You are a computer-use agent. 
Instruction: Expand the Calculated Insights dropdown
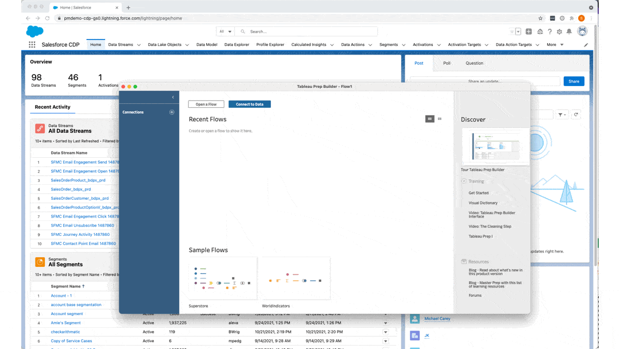(332, 45)
